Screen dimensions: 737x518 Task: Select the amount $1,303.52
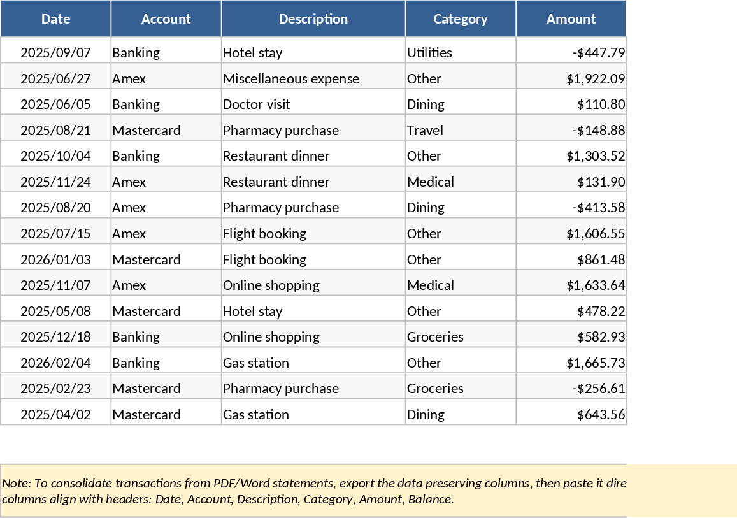571,156
